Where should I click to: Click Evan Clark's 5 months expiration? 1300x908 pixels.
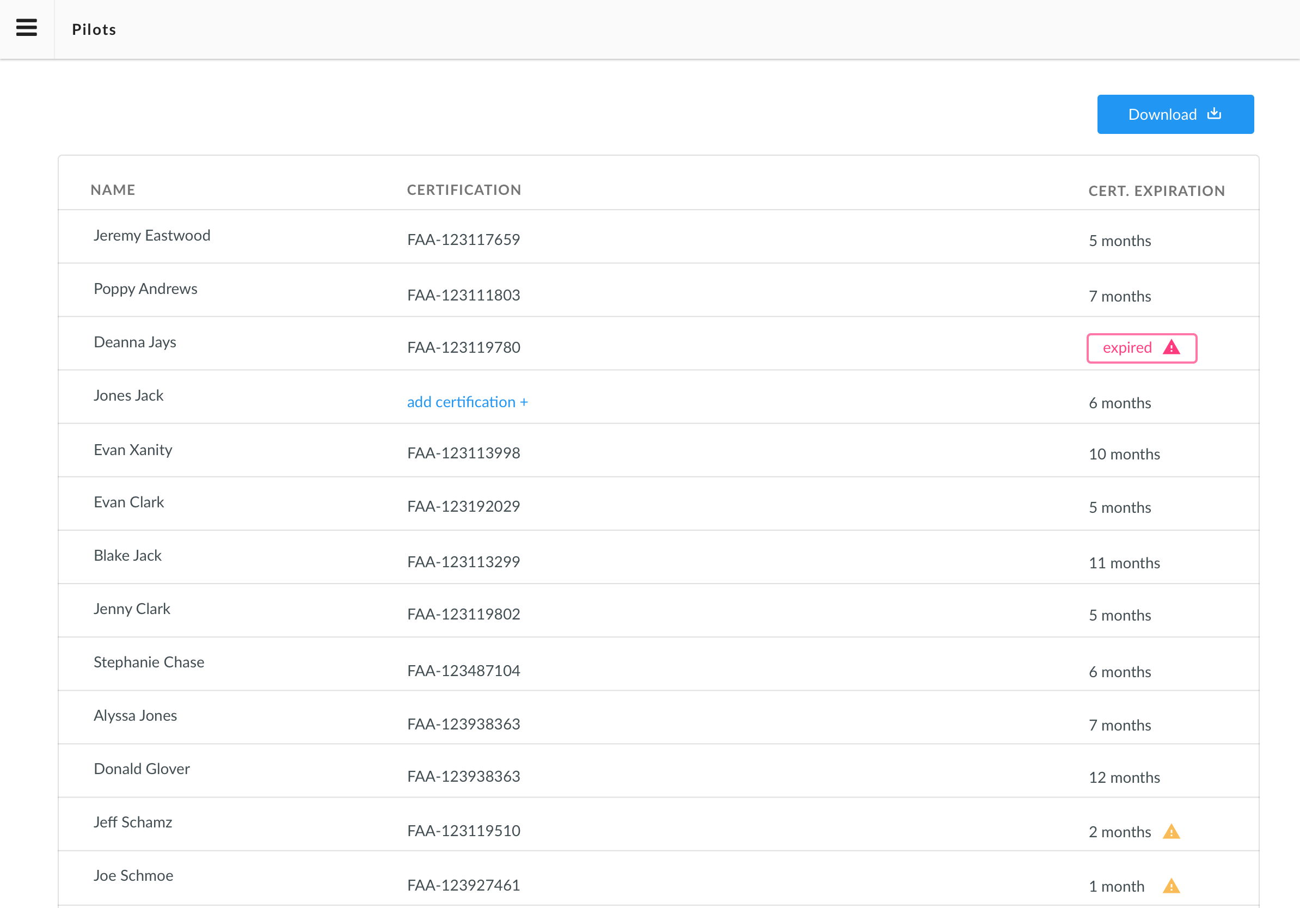pos(1120,507)
